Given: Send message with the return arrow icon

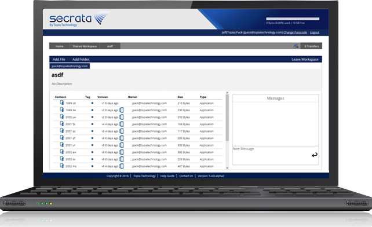Looking at the screenshot, I should click(x=315, y=155).
